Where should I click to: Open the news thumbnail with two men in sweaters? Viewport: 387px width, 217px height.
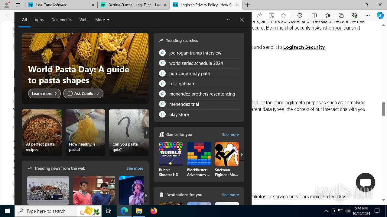[x=94, y=190]
